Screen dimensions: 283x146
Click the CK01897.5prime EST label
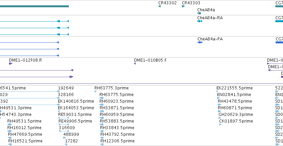pos(236,121)
